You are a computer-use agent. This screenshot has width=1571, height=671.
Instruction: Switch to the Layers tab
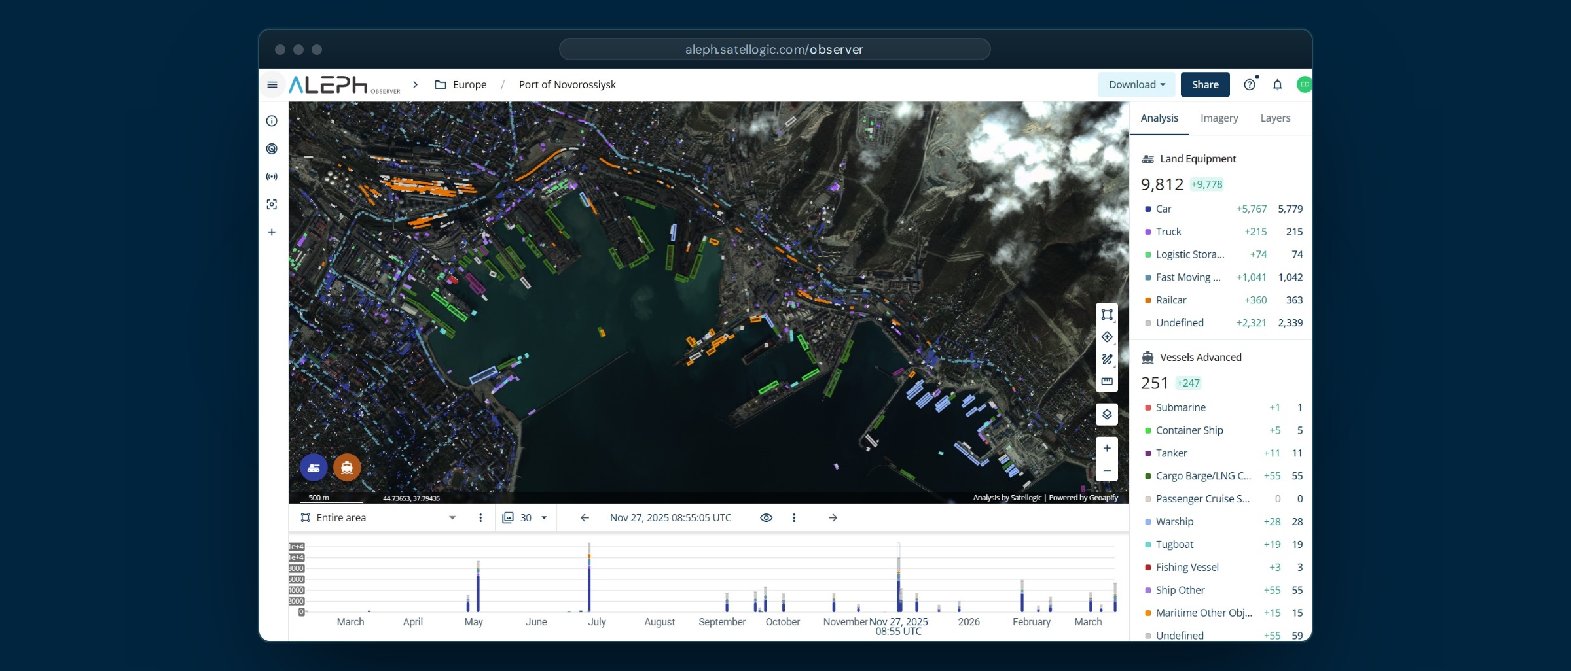coord(1275,118)
